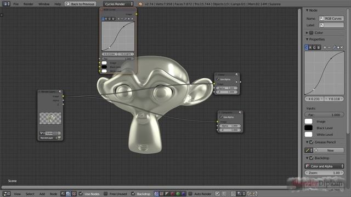Open the File menu
Screen dimensions: 351x197
16,4
